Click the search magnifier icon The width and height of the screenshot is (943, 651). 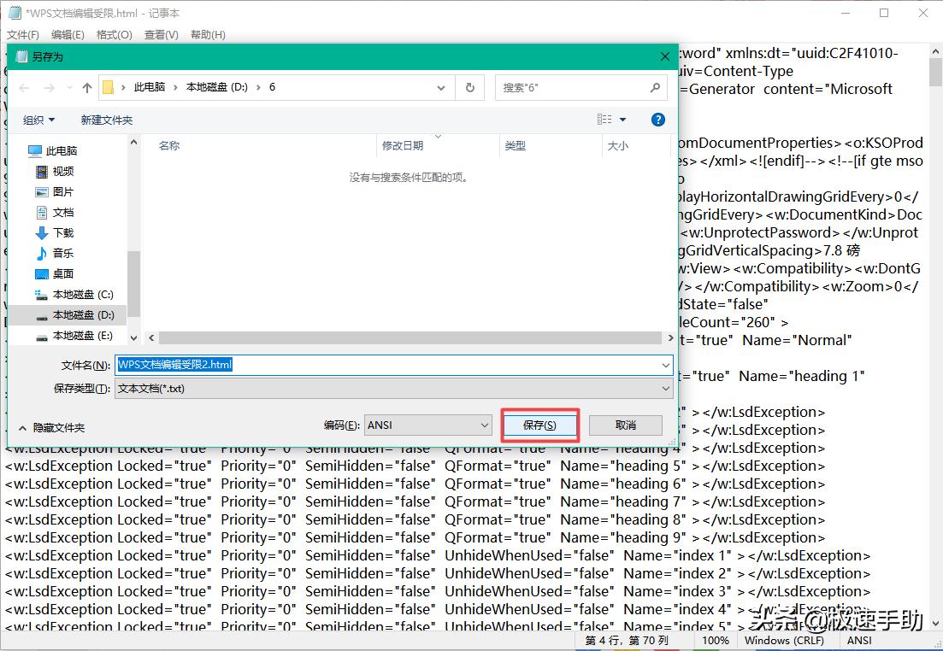(655, 87)
